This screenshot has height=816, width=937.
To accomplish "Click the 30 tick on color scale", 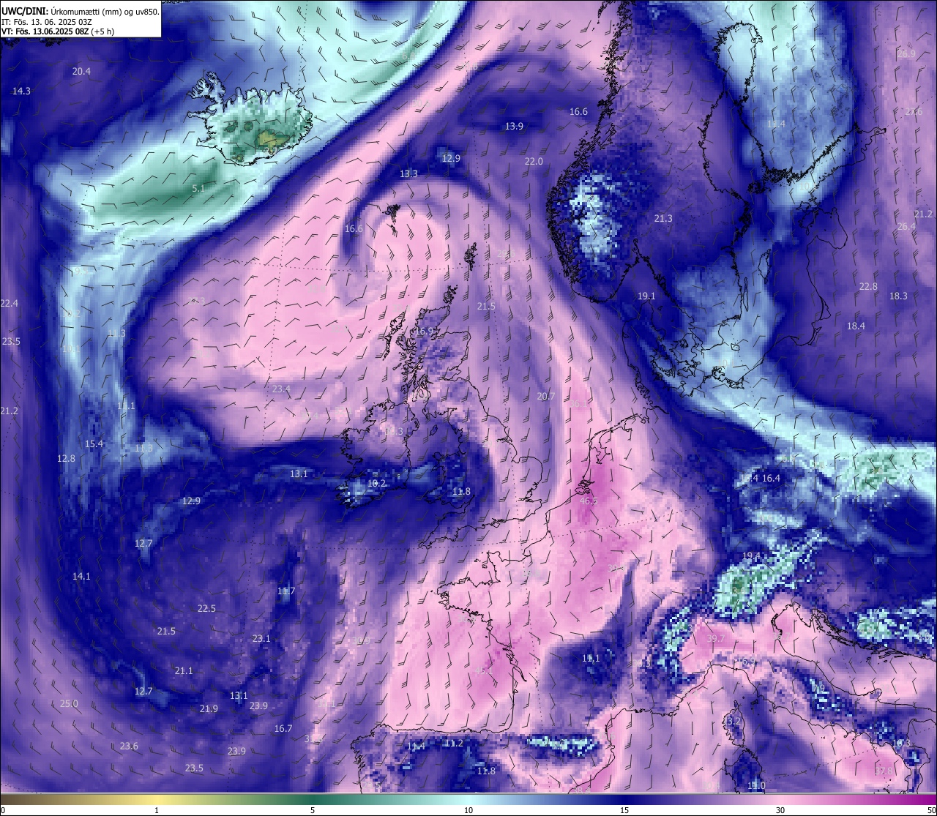I will 780,810.
